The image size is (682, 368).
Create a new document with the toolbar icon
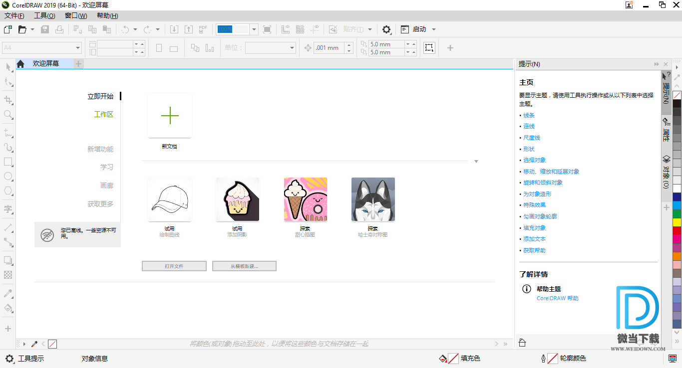tap(7, 29)
